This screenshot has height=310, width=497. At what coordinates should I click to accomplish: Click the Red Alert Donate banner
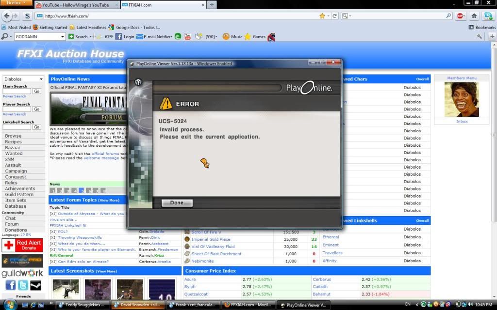23,245
